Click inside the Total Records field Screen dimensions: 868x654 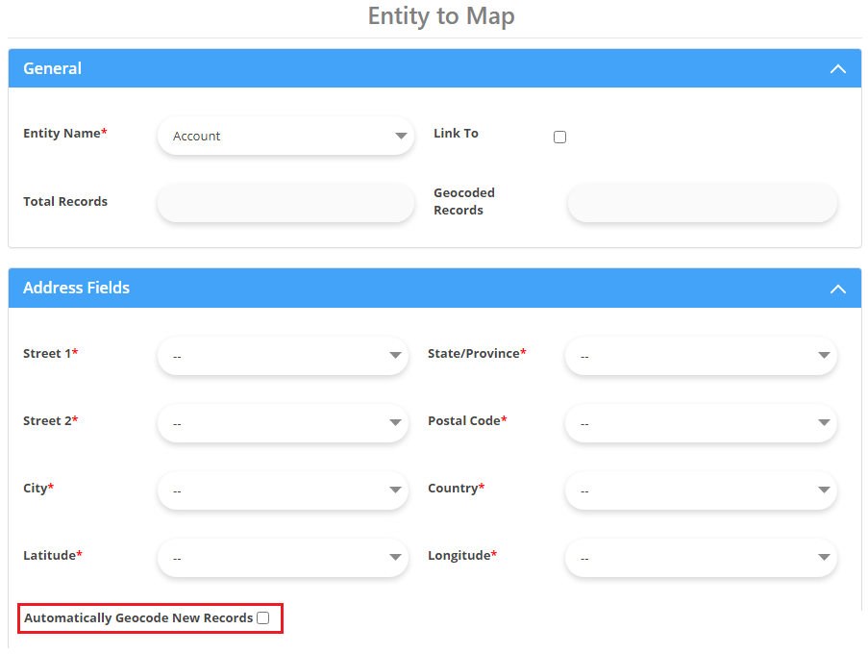click(285, 203)
